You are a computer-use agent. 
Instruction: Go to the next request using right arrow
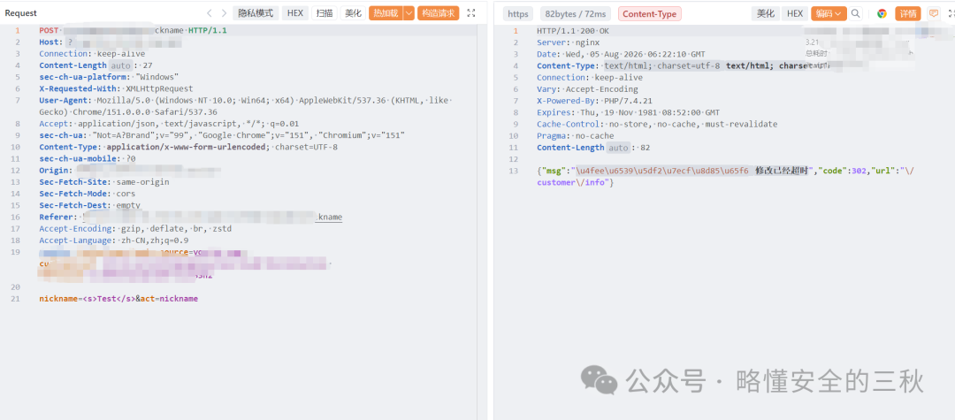click(225, 12)
